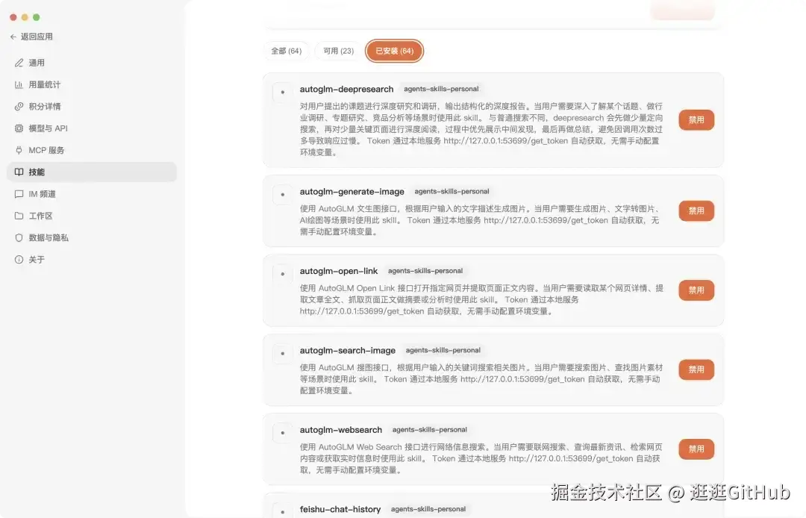Click agents-skills-personal tag on autoglm-generate-image
This screenshot has width=806, height=518.
pos(452,191)
